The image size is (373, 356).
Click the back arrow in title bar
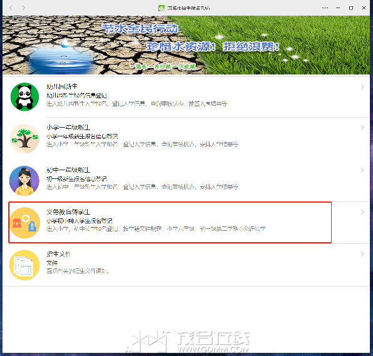click(11, 8)
